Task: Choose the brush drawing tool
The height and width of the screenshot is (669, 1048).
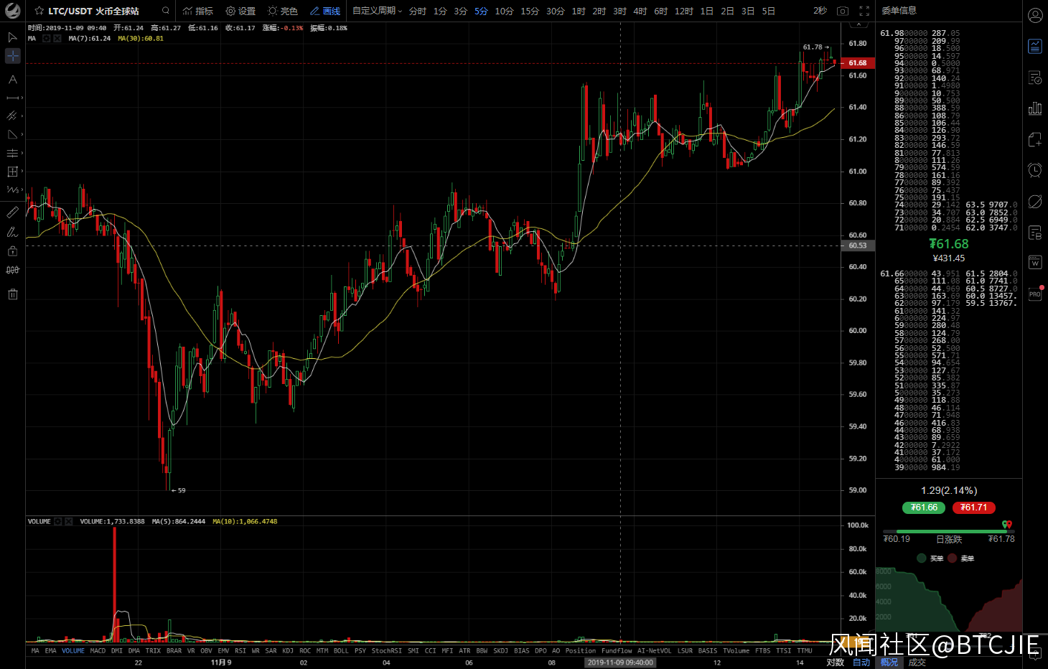Action: (x=12, y=232)
